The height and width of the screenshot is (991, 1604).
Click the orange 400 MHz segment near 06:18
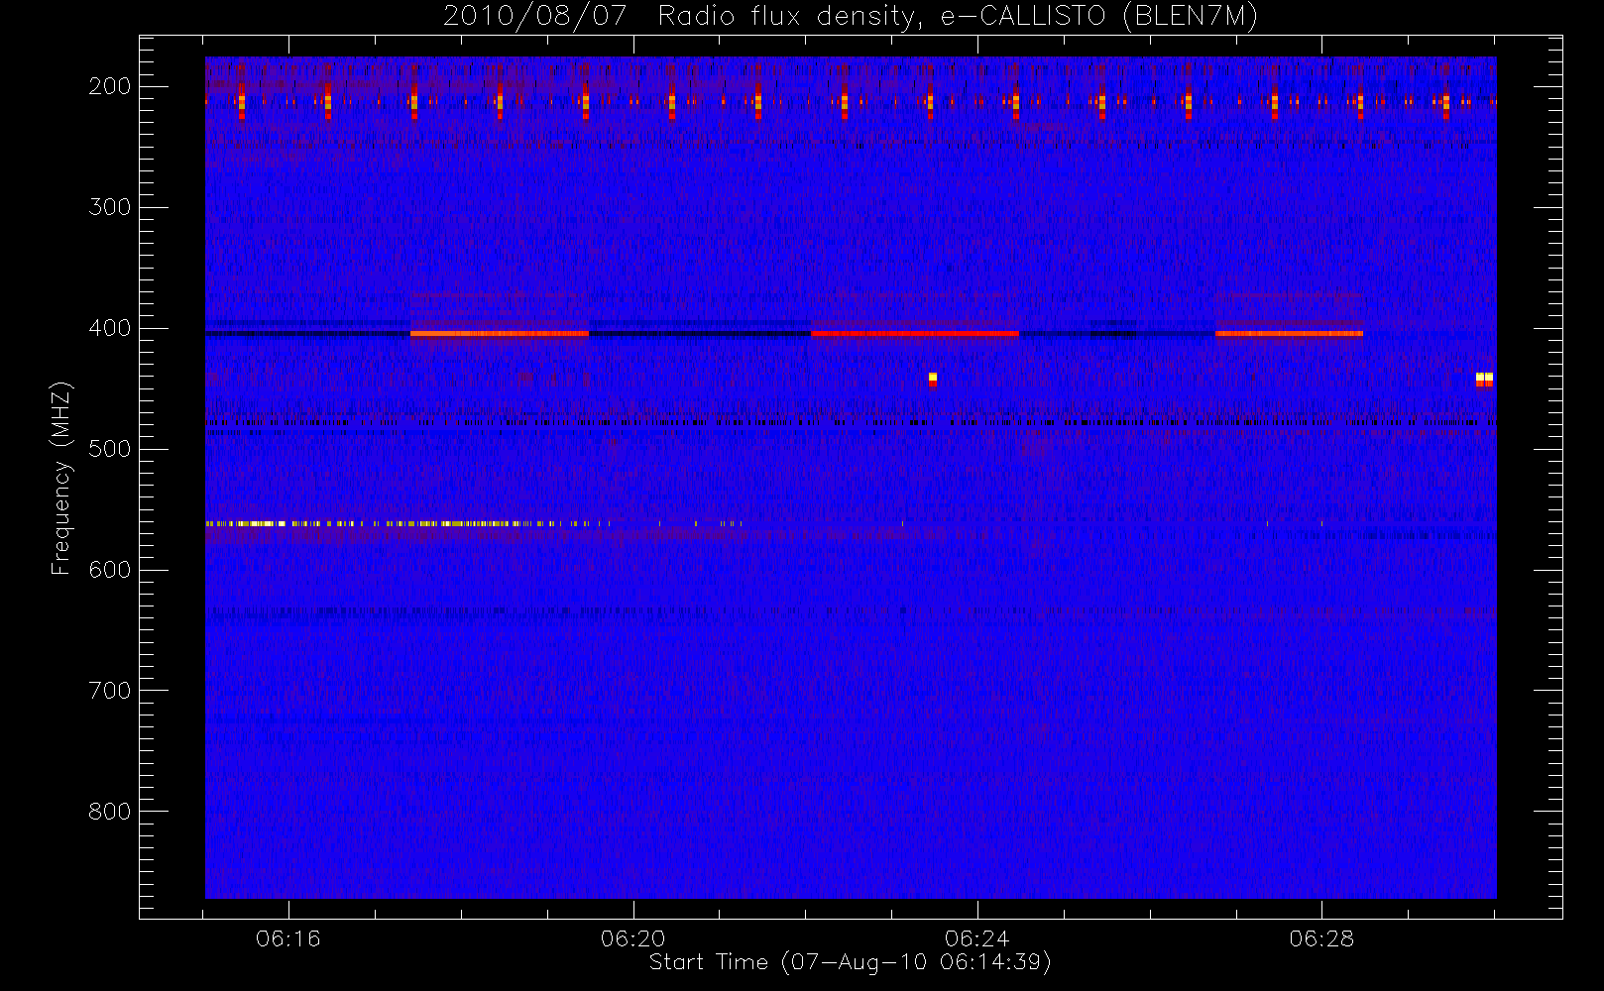(x=500, y=334)
